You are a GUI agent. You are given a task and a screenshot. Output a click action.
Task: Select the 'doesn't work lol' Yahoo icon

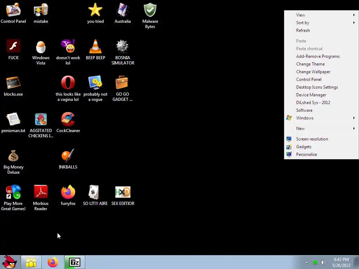click(x=68, y=52)
